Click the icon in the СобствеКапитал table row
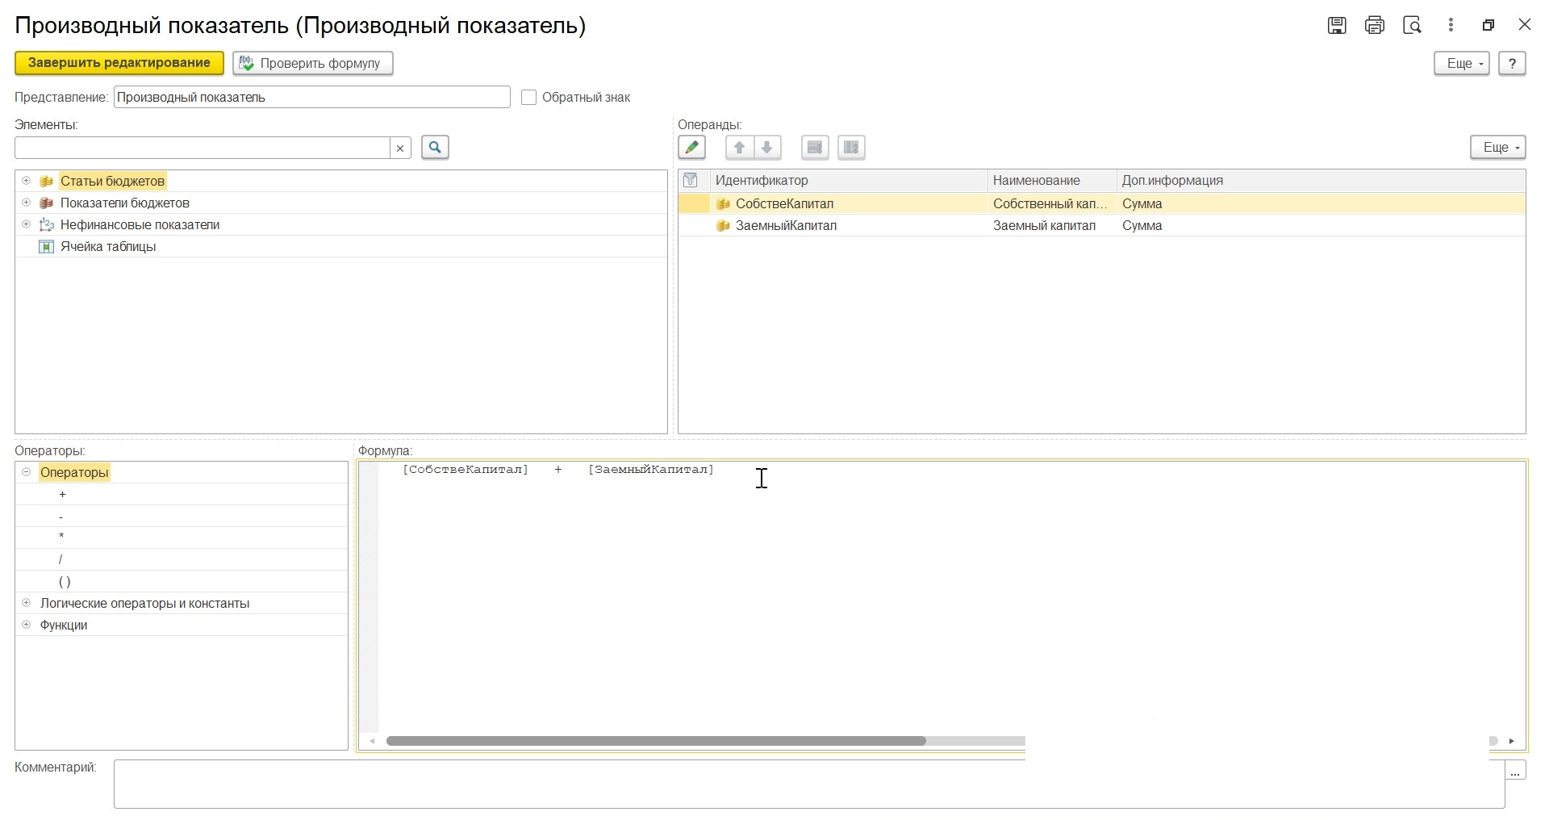1549x820 pixels. click(x=723, y=204)
